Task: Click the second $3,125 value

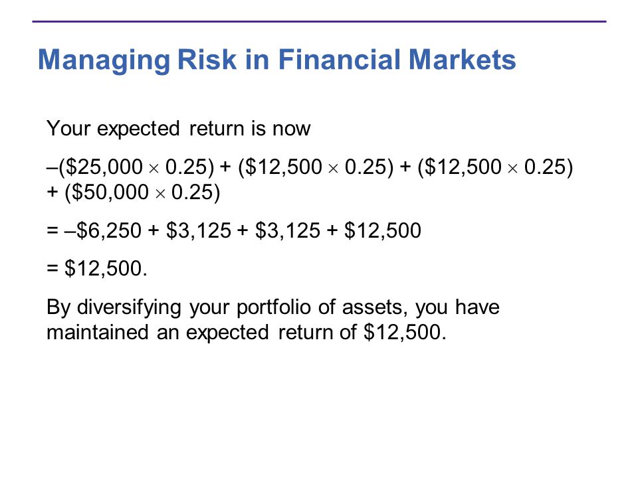Action: pyautogui.click(x=288, y=230)
